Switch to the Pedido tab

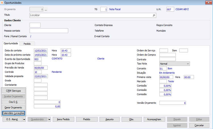pyautogui.click(x=27, y=44)
